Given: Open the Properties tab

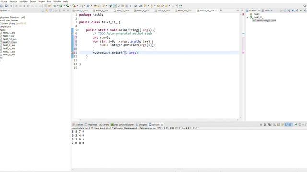Looking at the screenshot, I should (91, 124).
